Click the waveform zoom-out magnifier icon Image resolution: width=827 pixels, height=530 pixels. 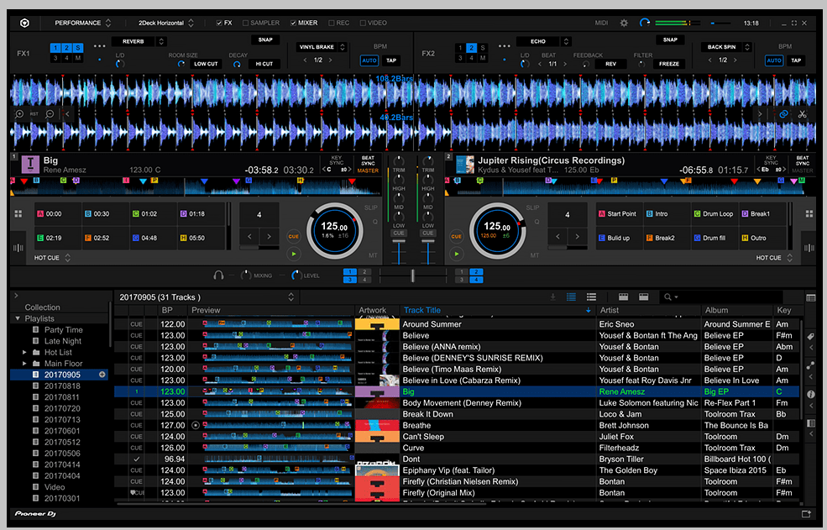coord(50,113)
